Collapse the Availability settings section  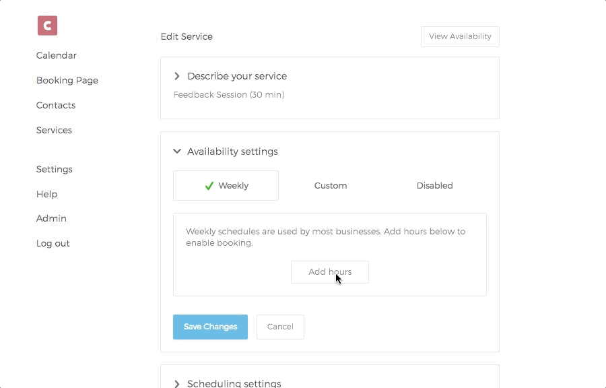click(232, 152)
